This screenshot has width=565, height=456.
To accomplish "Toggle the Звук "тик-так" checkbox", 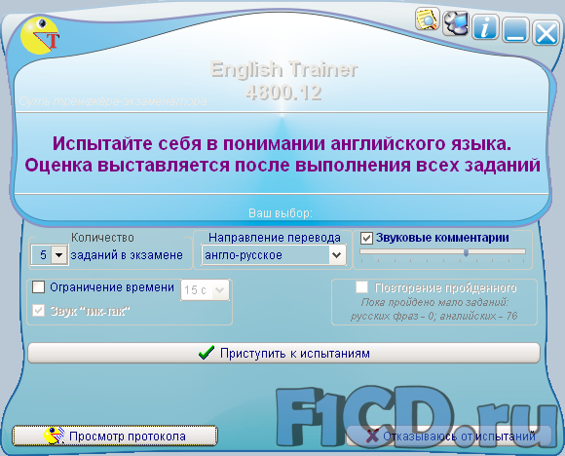I will [38, 311].
